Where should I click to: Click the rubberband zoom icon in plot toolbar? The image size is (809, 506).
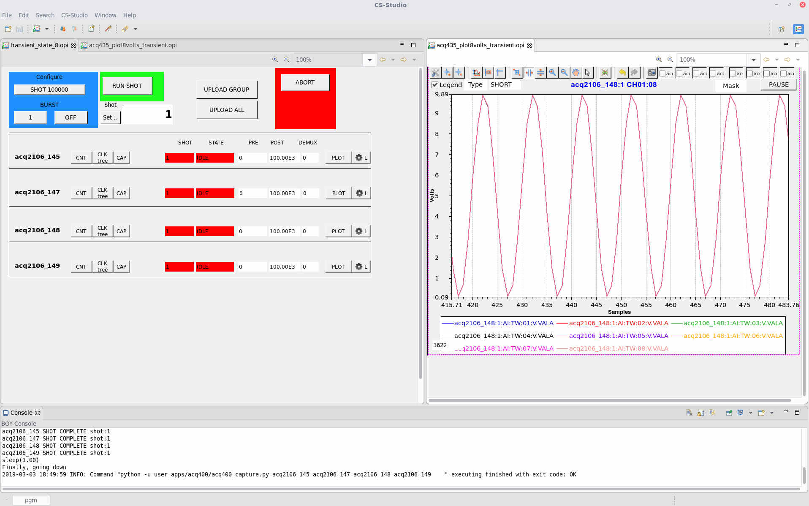517,73
